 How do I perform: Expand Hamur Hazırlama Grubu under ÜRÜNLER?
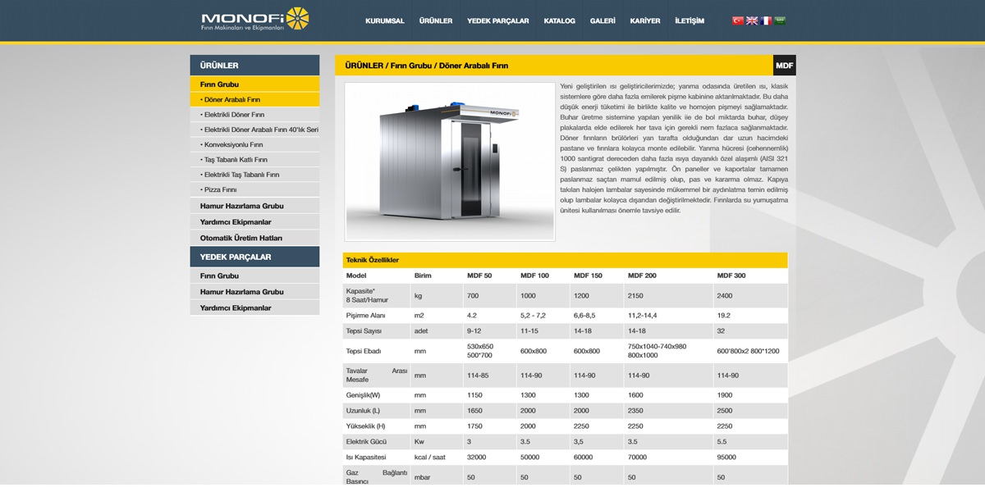coord(254,206)
